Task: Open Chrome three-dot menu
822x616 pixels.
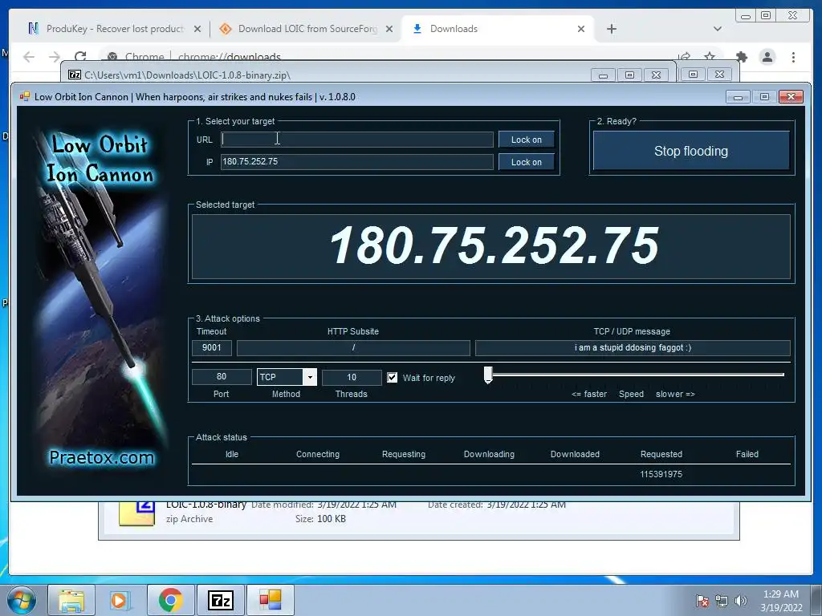Action: 793,57
